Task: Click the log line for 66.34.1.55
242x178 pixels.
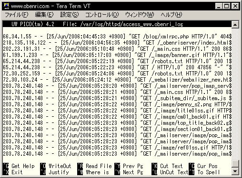Action: click(x=117, y=37)
